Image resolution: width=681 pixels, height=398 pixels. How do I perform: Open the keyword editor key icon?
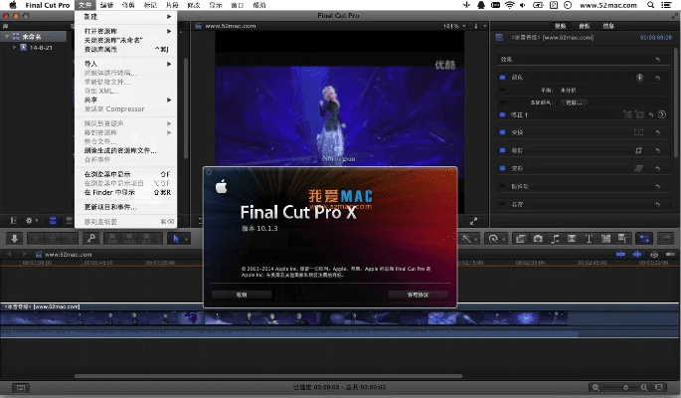click(x=90, y=239)
